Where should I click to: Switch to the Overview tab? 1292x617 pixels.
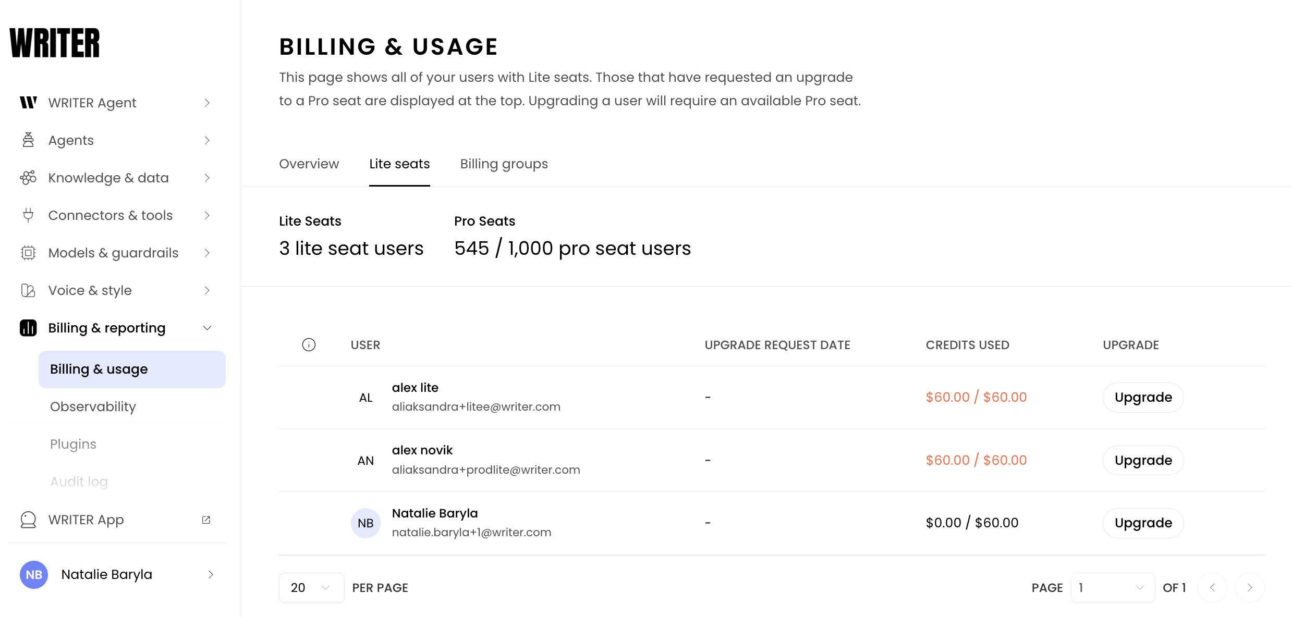click(x=309, y=164)
